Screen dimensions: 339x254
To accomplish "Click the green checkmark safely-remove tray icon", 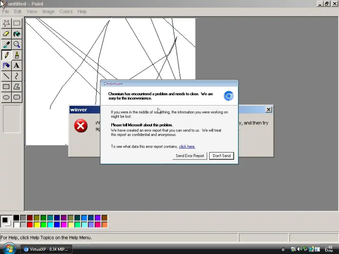I will tap(305, 249).
